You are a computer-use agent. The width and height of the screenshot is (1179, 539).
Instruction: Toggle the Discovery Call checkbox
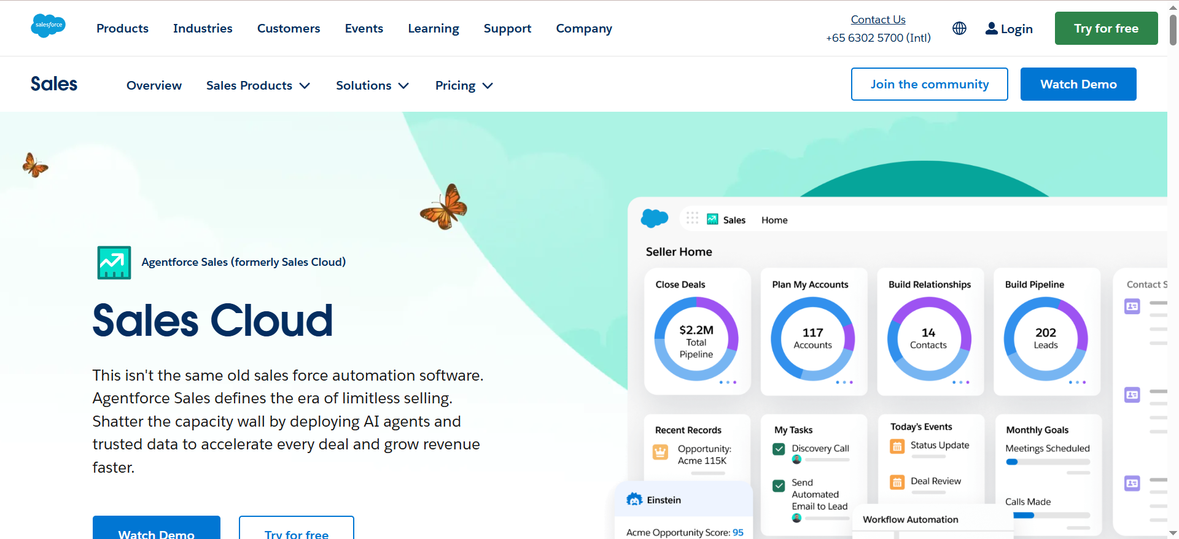tap(779, 449)
